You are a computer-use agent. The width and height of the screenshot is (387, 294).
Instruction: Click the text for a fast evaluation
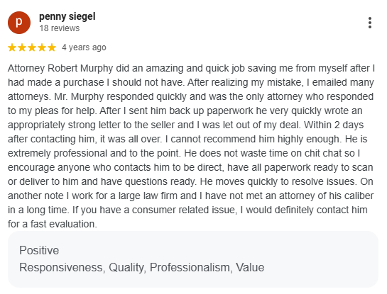(x=53, y=224)
